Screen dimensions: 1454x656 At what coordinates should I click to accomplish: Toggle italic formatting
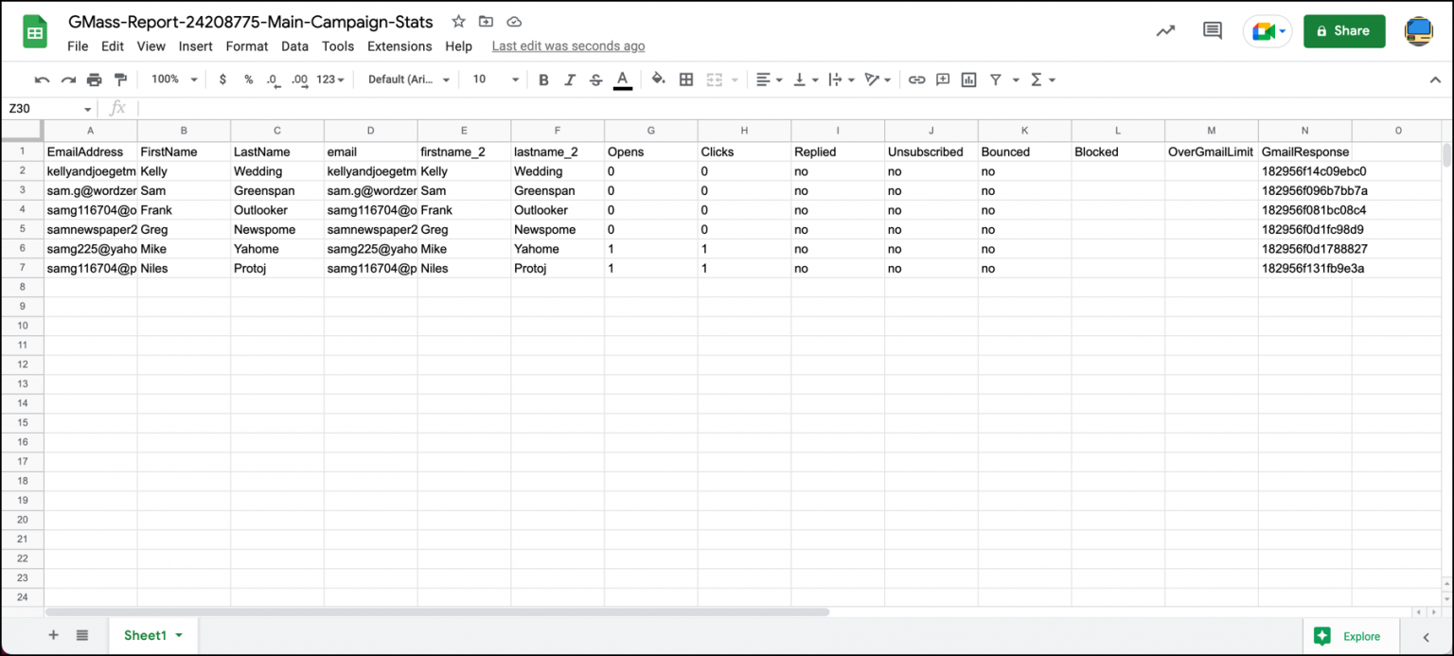point(569,80)
